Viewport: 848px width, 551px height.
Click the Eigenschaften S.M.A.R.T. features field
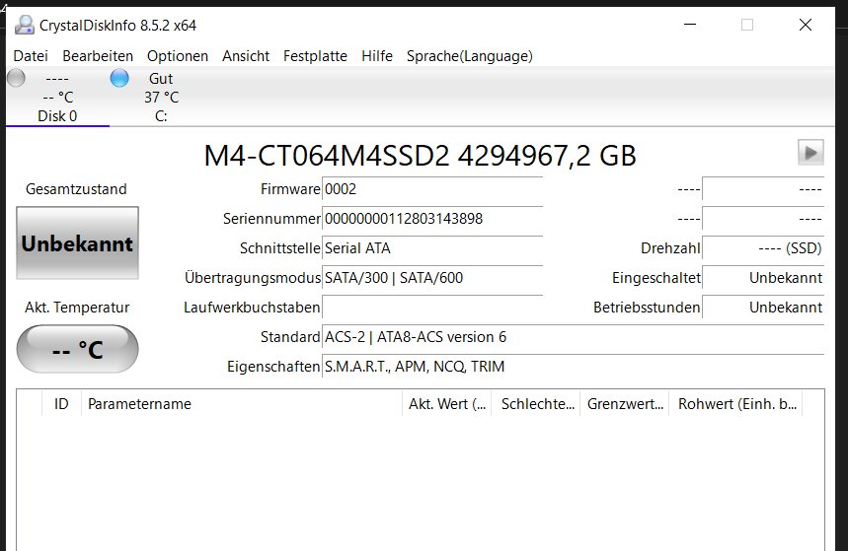click(x=574, y=367)
